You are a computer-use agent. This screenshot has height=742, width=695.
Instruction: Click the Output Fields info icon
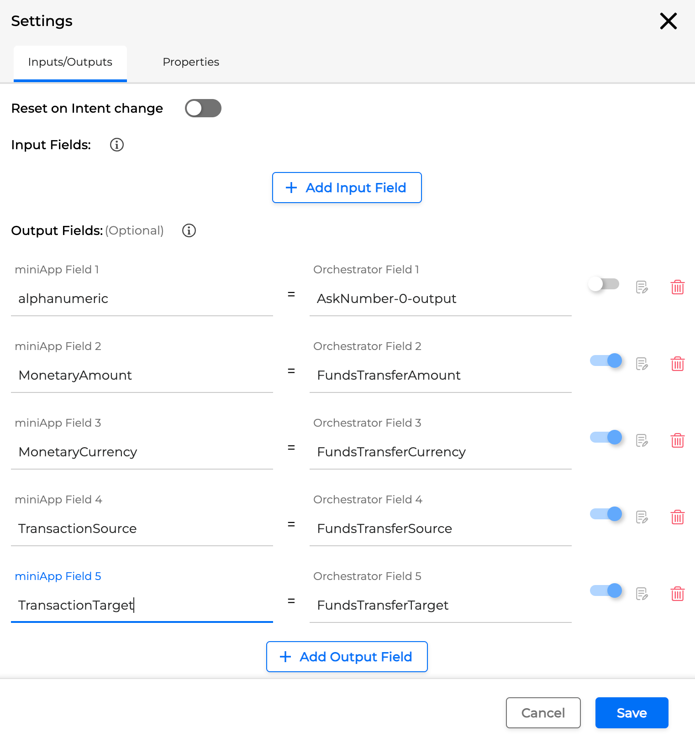click(x=189, y=230)
